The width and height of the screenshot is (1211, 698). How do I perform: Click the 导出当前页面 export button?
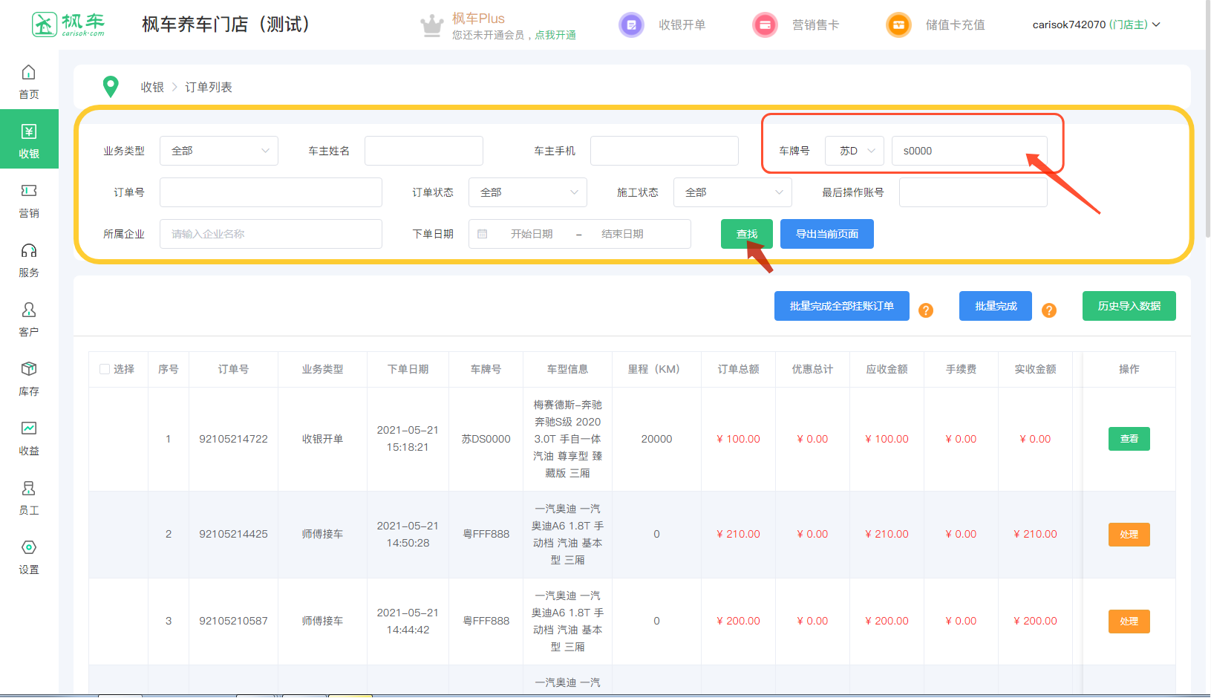point(827,234)
